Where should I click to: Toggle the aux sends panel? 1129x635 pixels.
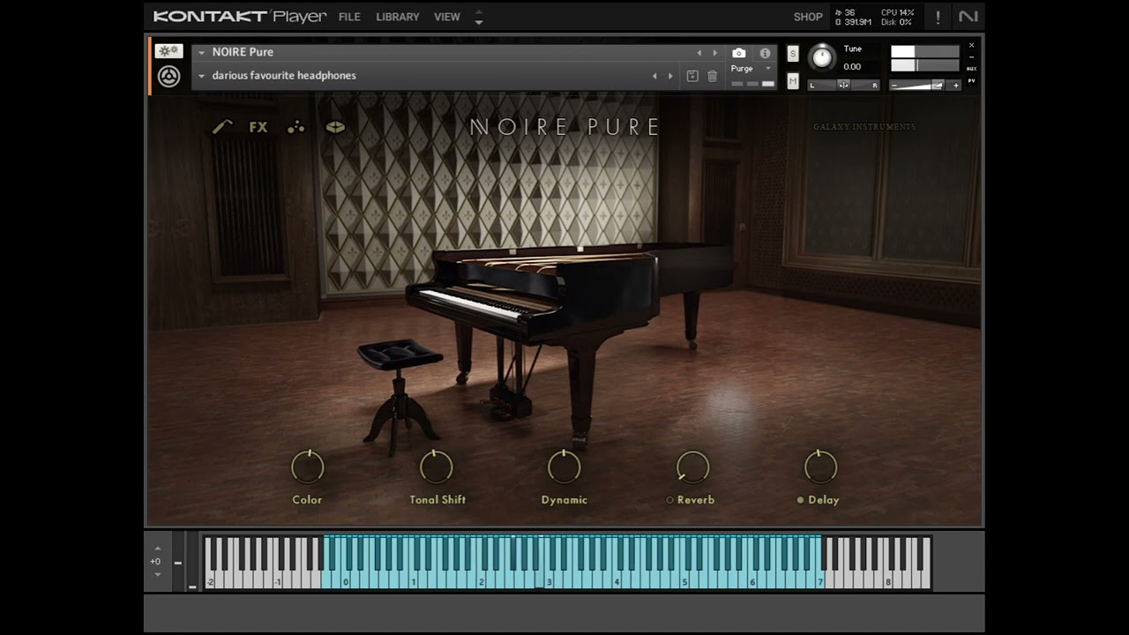(x=972, y=69)
